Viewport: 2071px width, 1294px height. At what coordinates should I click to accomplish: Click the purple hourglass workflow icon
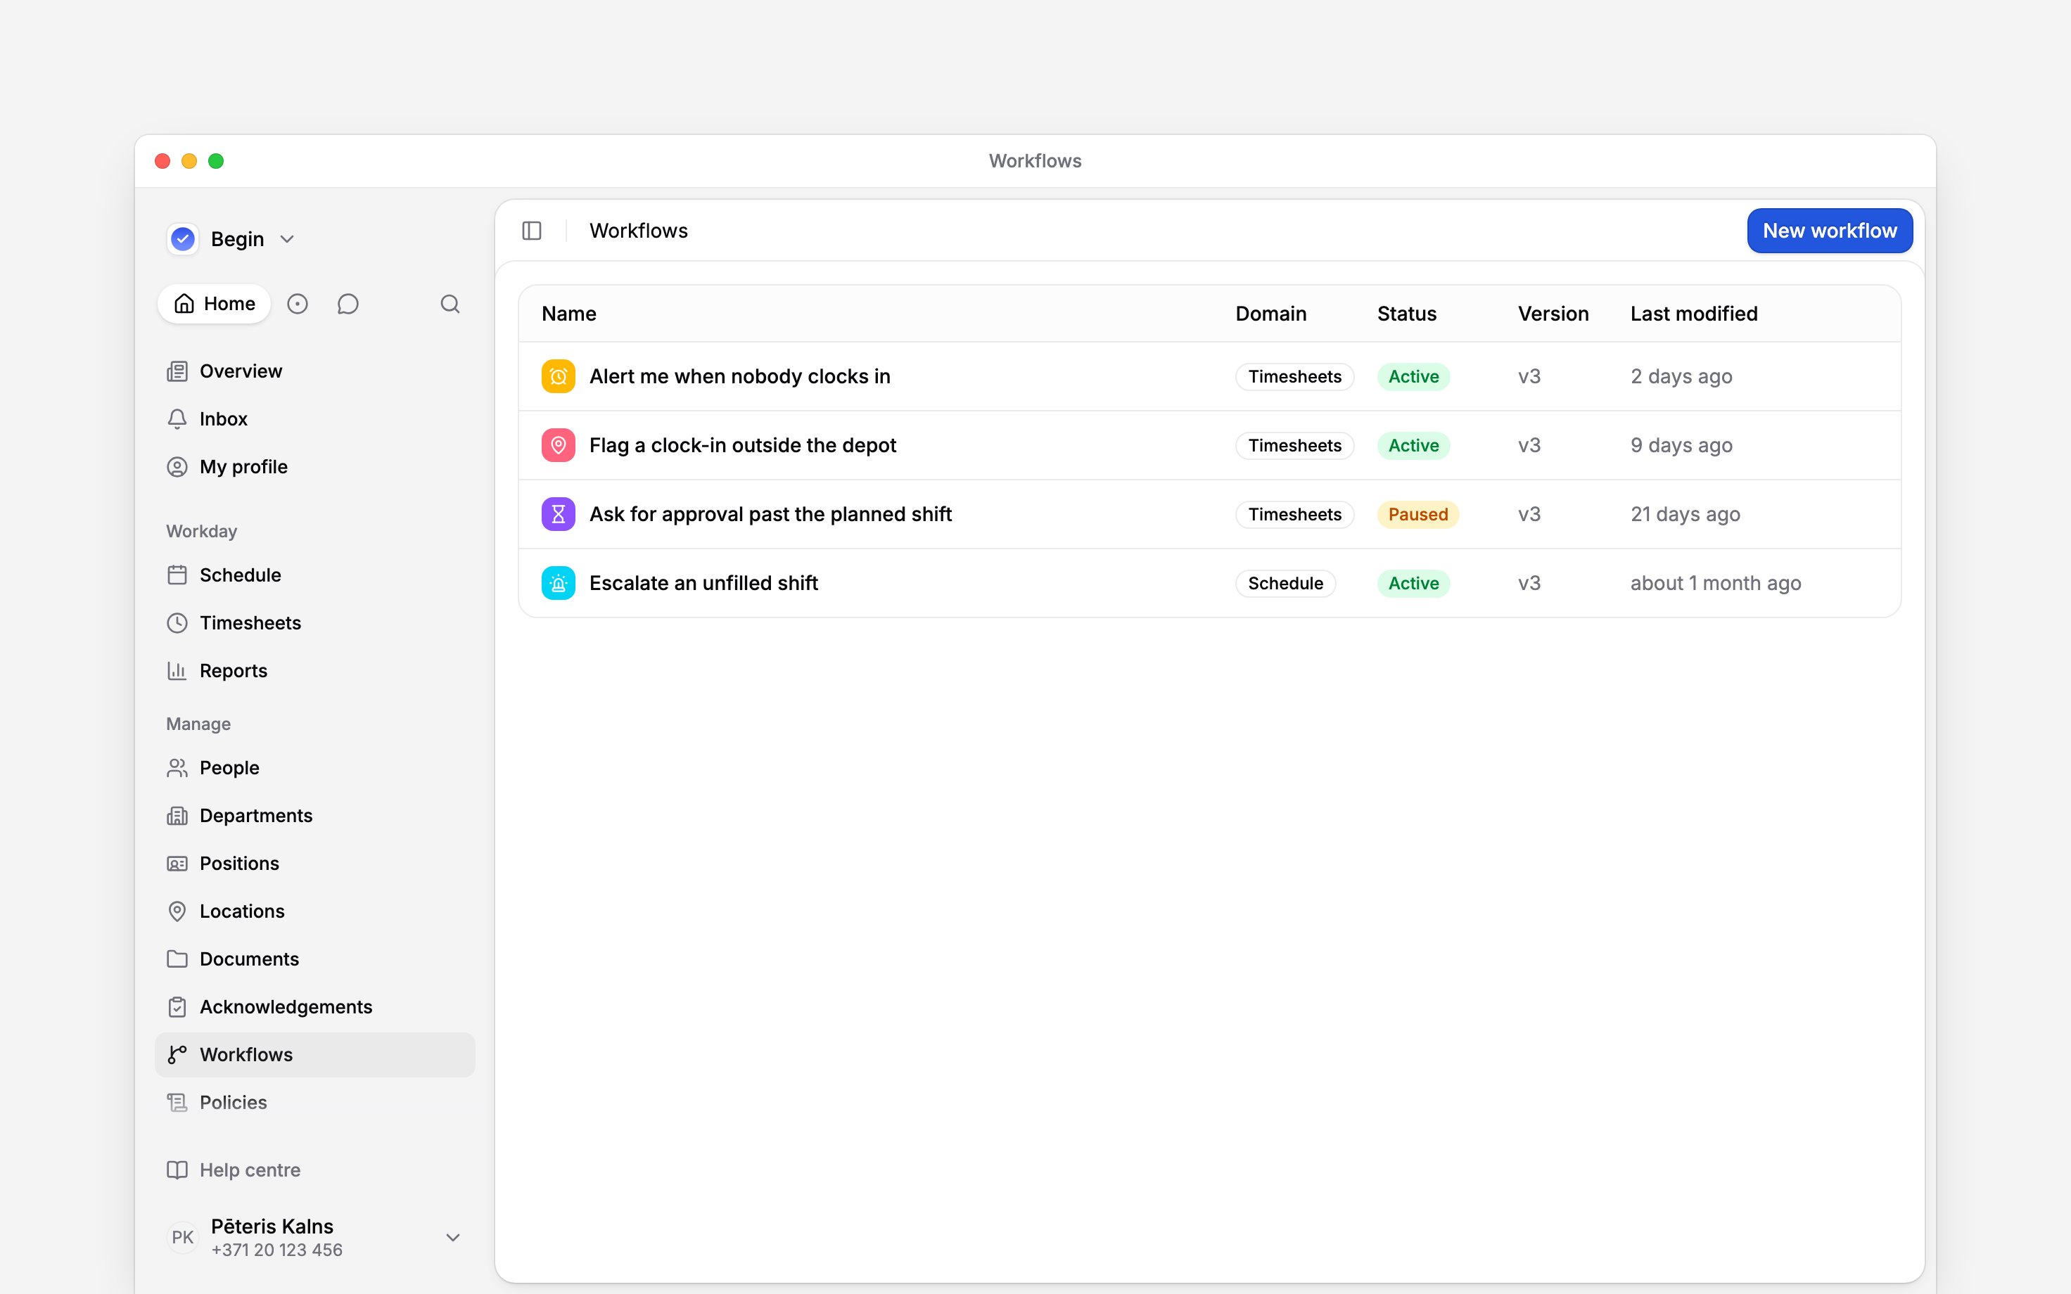[558, 514]
